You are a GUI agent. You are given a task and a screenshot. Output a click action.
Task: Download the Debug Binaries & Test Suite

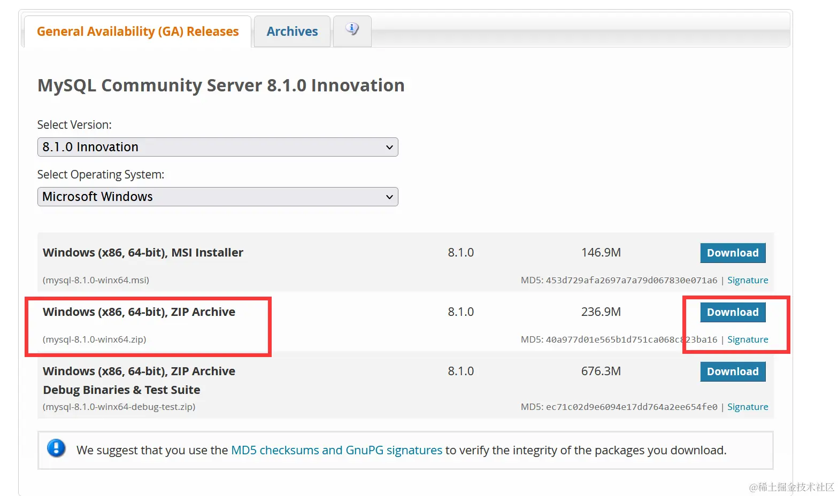click(x=732, y=371)
